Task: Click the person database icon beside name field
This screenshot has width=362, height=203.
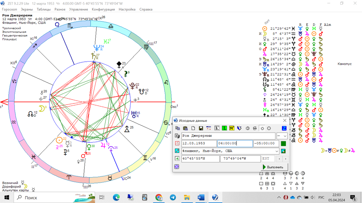Action: click(x=177, y=136)
